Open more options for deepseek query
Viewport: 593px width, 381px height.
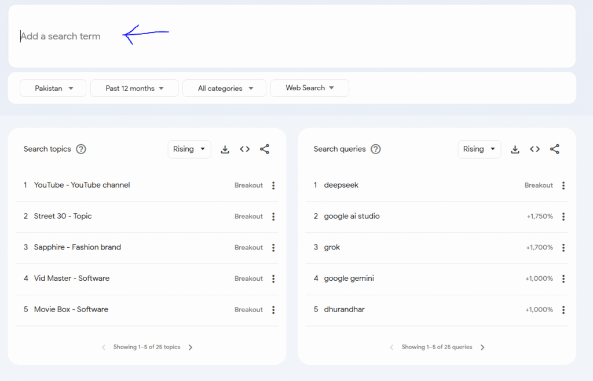tap(563, 185)
